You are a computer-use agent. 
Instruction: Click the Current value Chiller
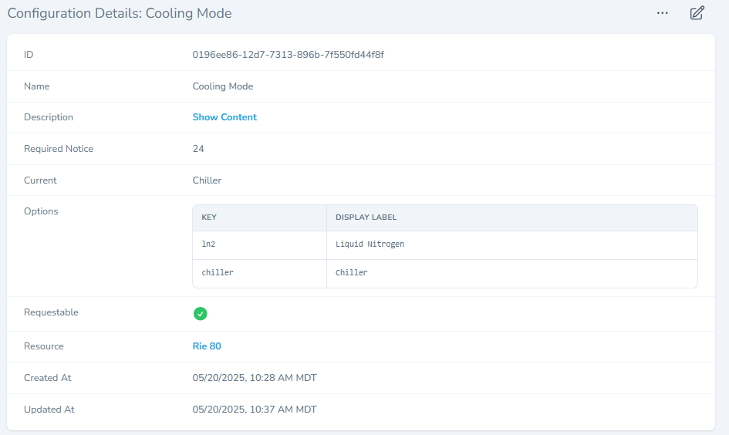(x=207, y=180)
